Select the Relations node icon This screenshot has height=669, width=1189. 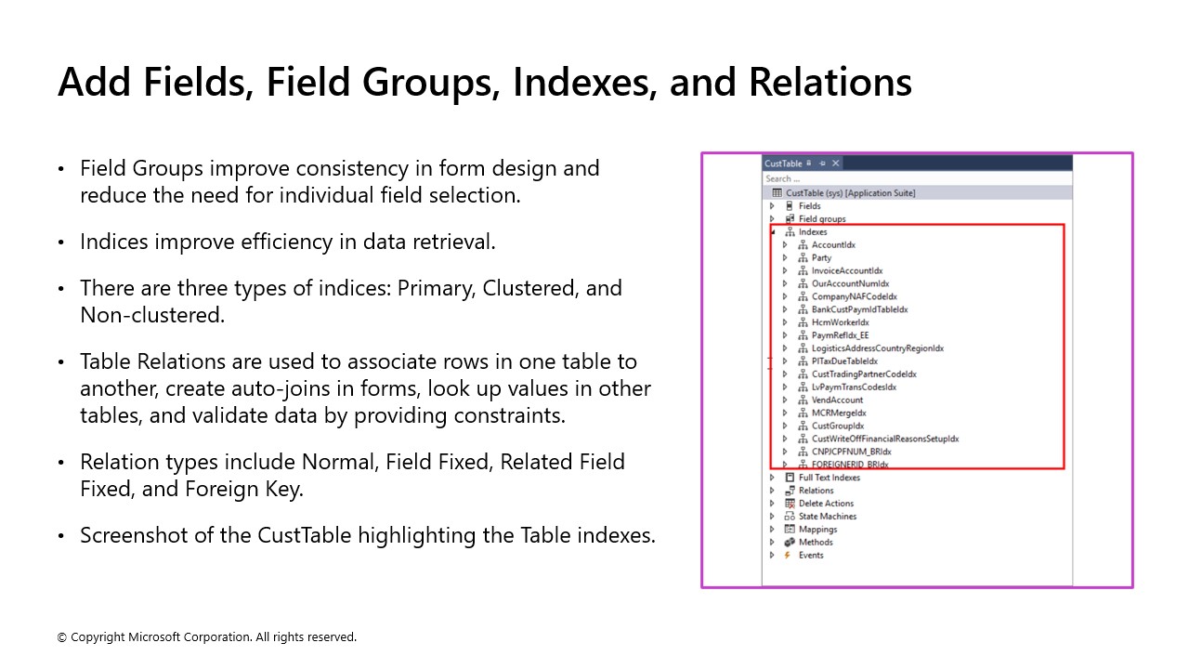coord(790,490)
